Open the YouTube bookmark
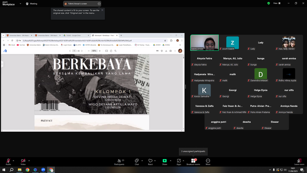Viewport: 307px width, 173px height. click(21, 45)
